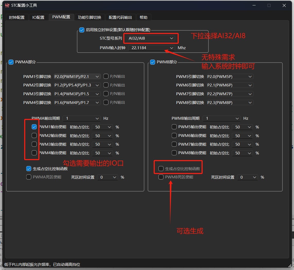
Task: Expand the STC型号系列 dropdown
Action: tap(151, 38)
